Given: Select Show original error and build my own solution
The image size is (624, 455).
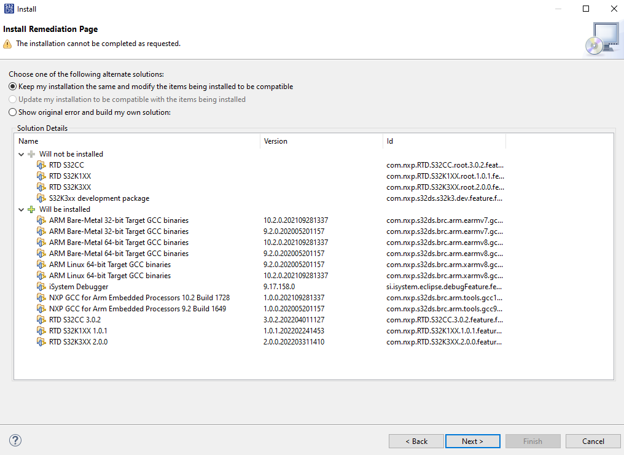Looking at the screenshot, I should click(x=12, y=112).
